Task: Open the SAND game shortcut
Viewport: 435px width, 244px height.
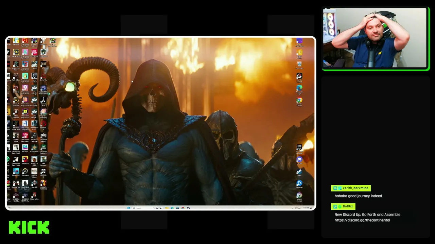Action: [x=43, y=65]
